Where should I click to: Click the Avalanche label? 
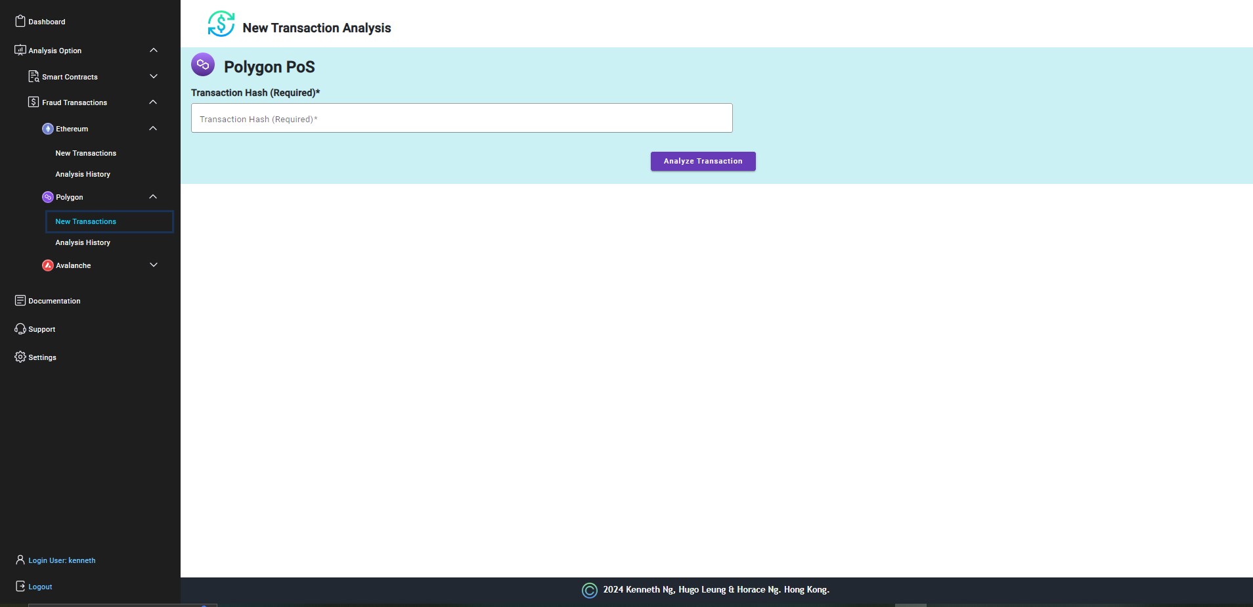(x=74, y=265)
